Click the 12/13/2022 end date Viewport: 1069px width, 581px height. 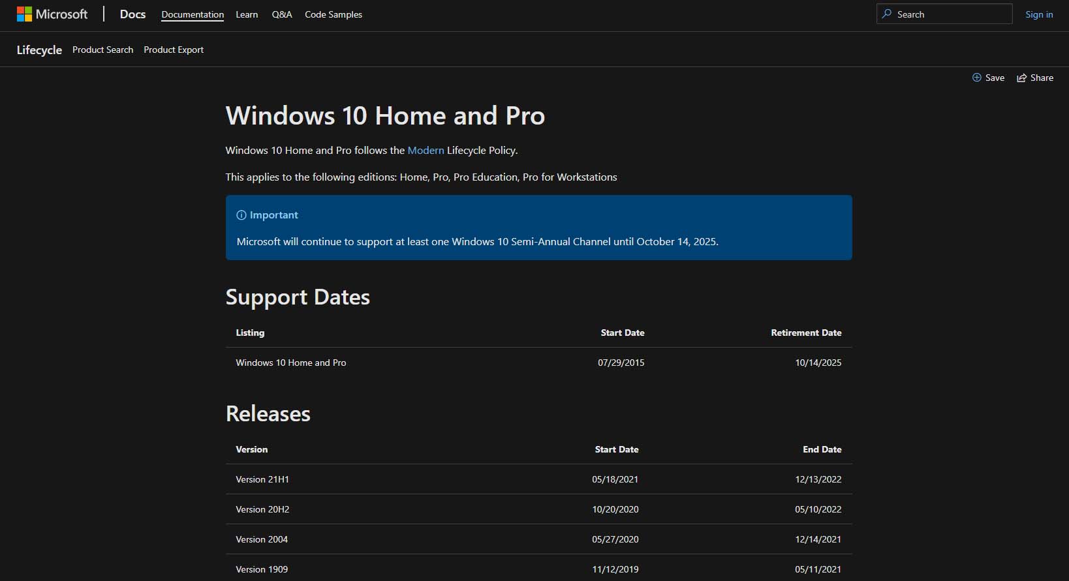(818, 479)
